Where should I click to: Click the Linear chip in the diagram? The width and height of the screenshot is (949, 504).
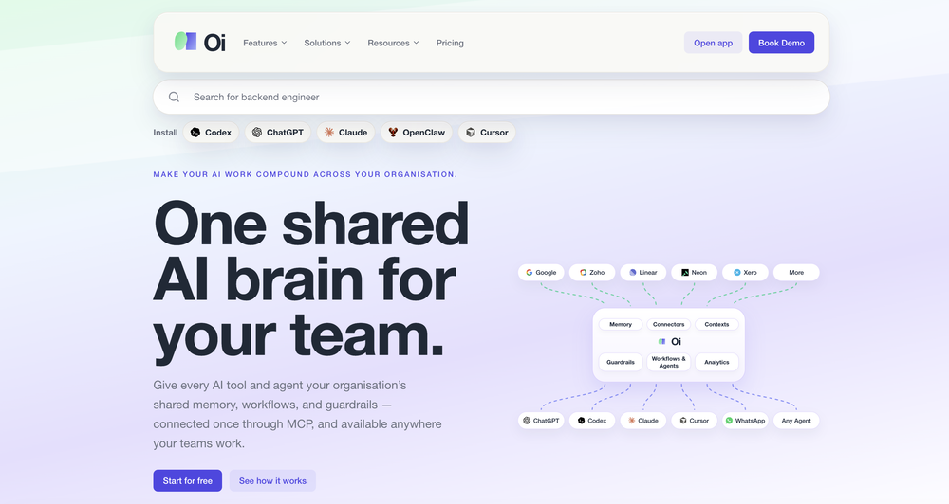(642, 273)
